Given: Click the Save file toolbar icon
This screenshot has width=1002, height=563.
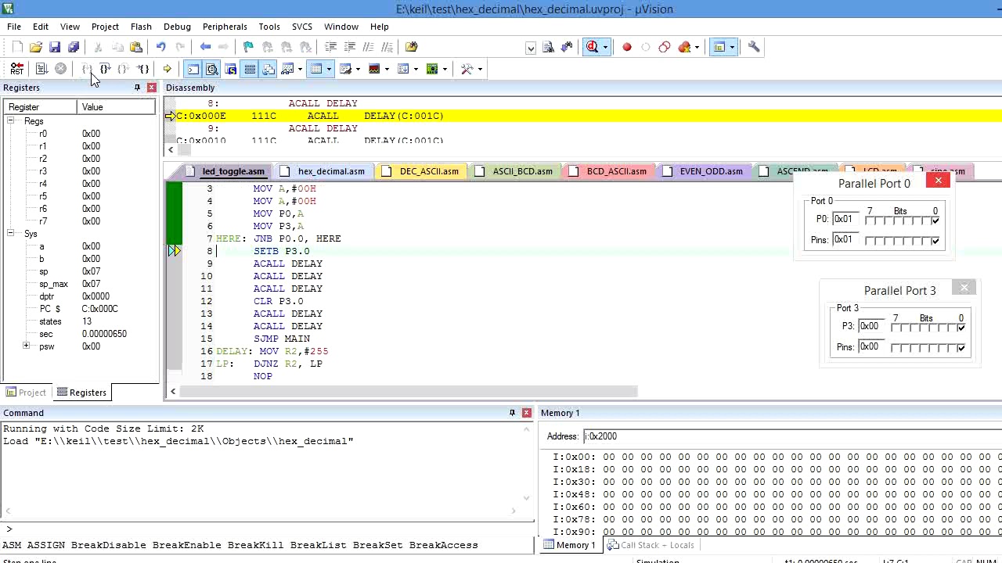Looking at the screenshot, I should pos(55,47).
